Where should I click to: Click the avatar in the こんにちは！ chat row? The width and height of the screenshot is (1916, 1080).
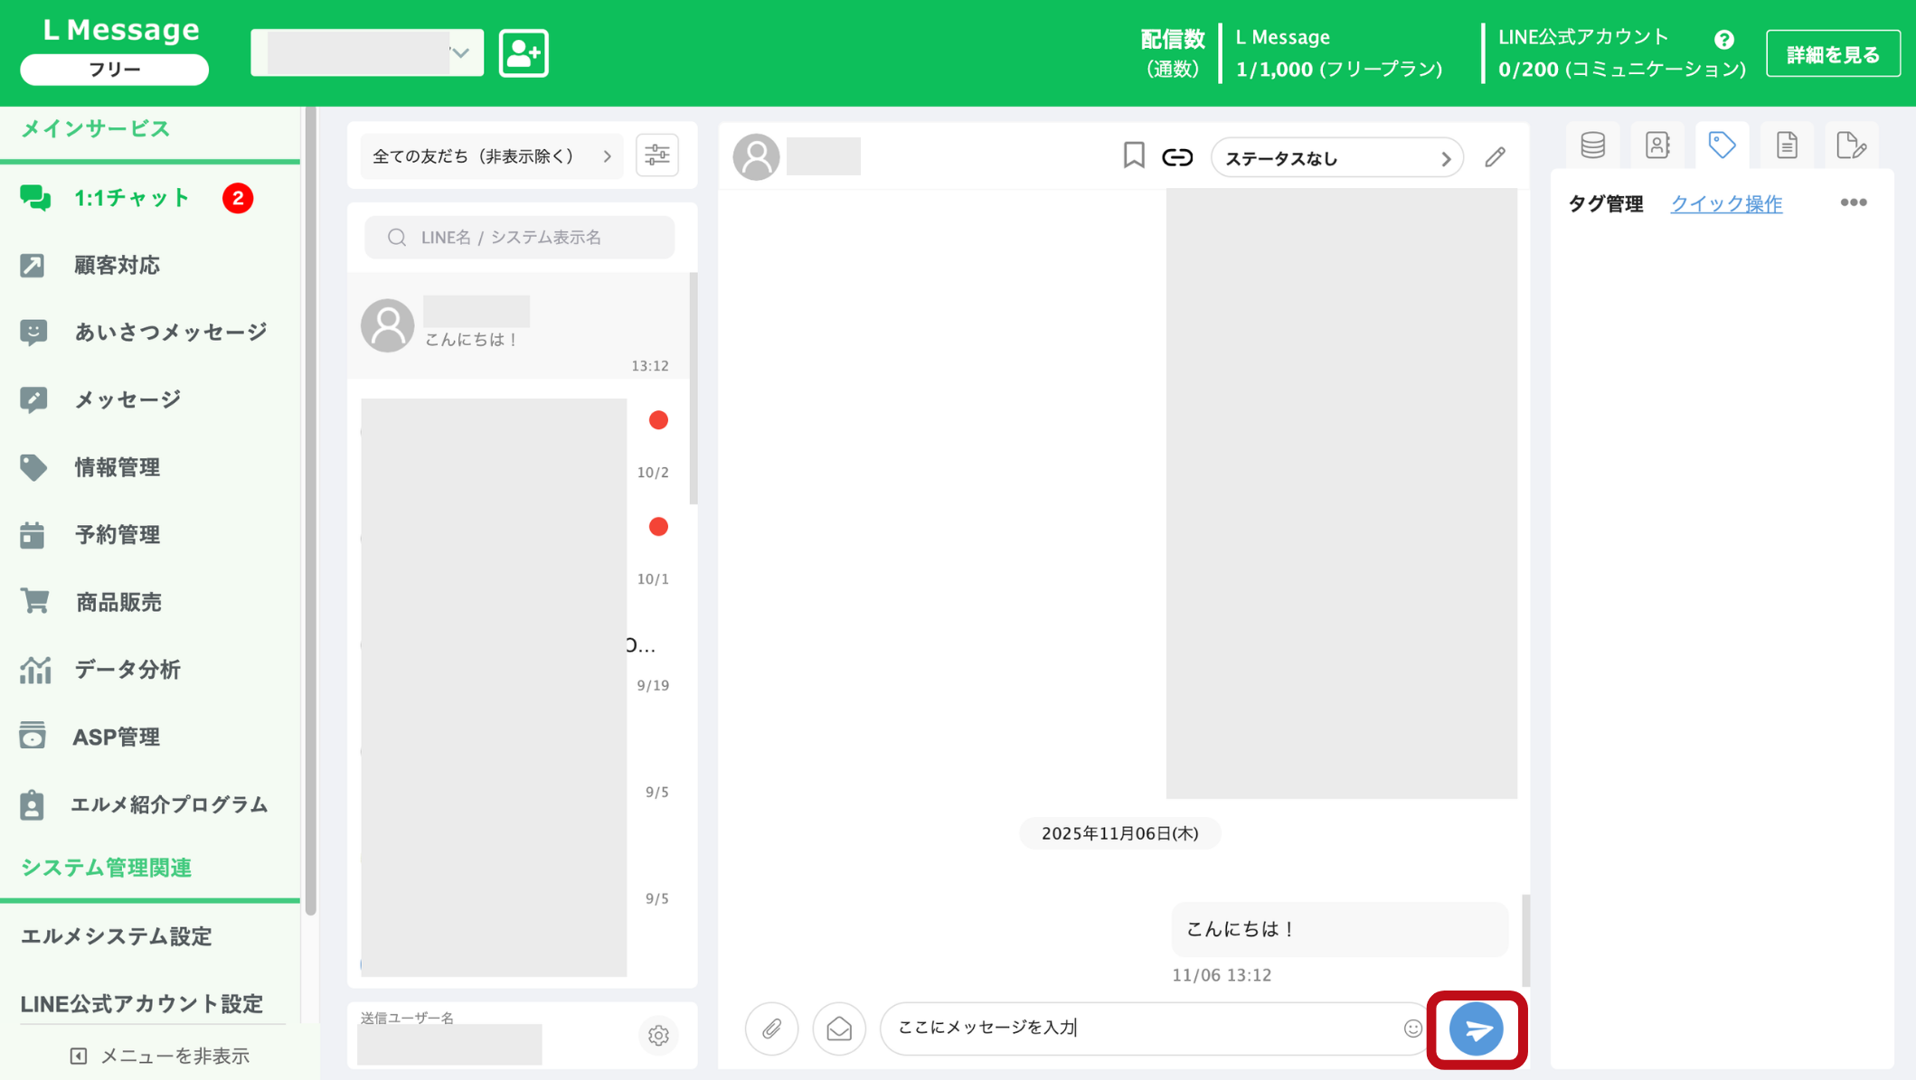pos(388,325)
